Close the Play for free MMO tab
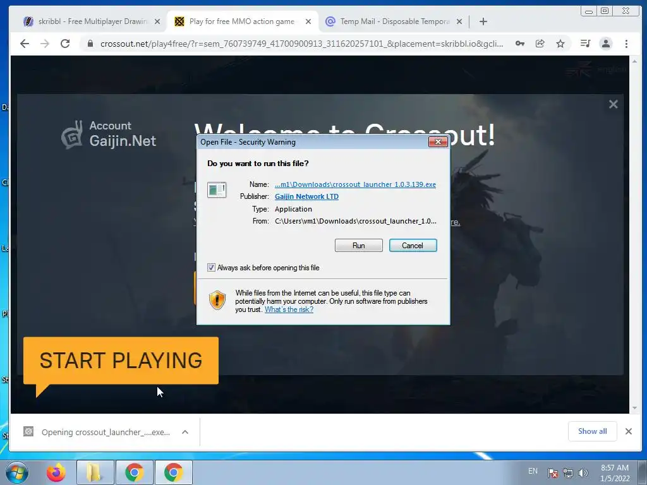Screen dimensions: 647x485 pos(308,21)
